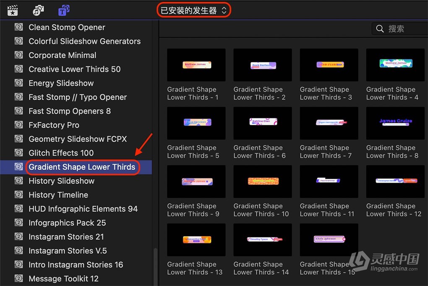Viewport: 428px width, 286px height.
Task: Choose HUD Infographic Elements 94
Action: tap(83, 209)
